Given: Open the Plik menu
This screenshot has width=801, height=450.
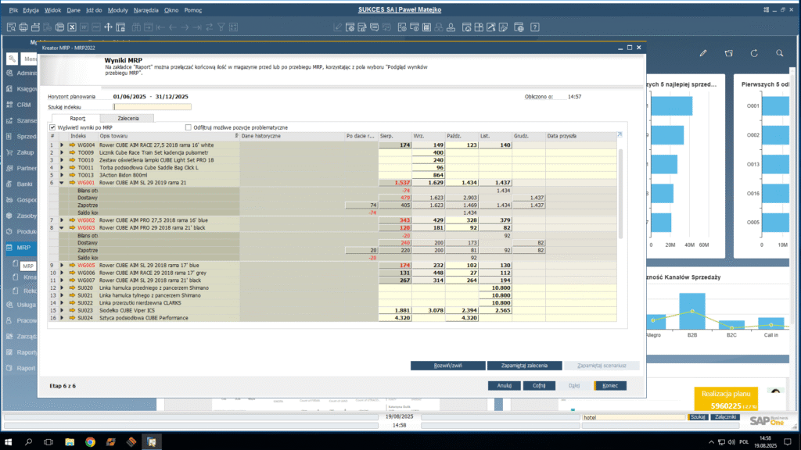Looking at the screenshot, I should point(13,10).
